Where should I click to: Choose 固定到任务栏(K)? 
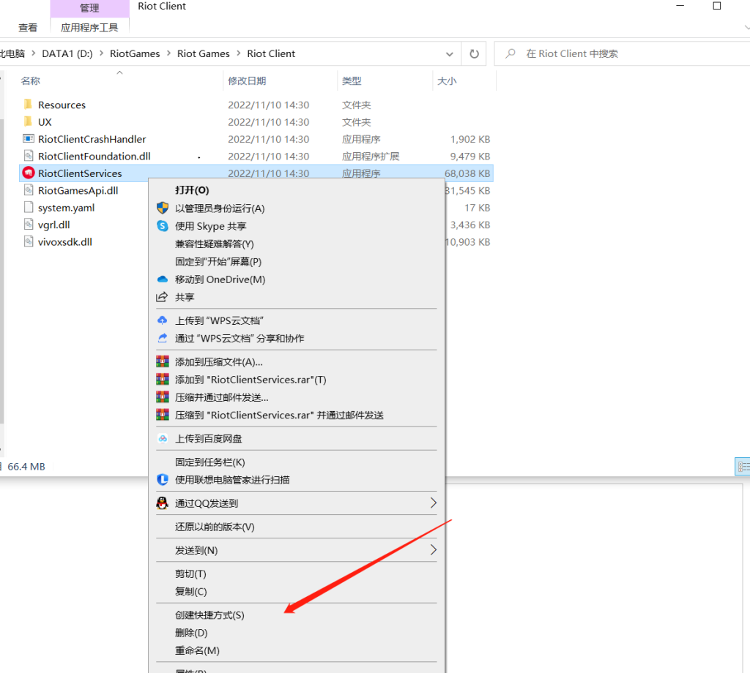(x=210, y=462)
